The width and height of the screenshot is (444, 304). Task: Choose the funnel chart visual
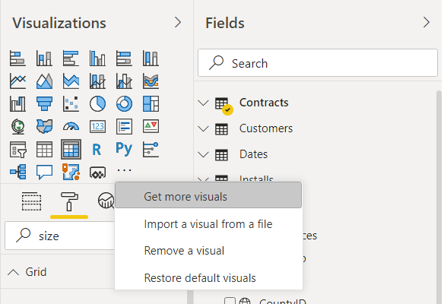44,103
